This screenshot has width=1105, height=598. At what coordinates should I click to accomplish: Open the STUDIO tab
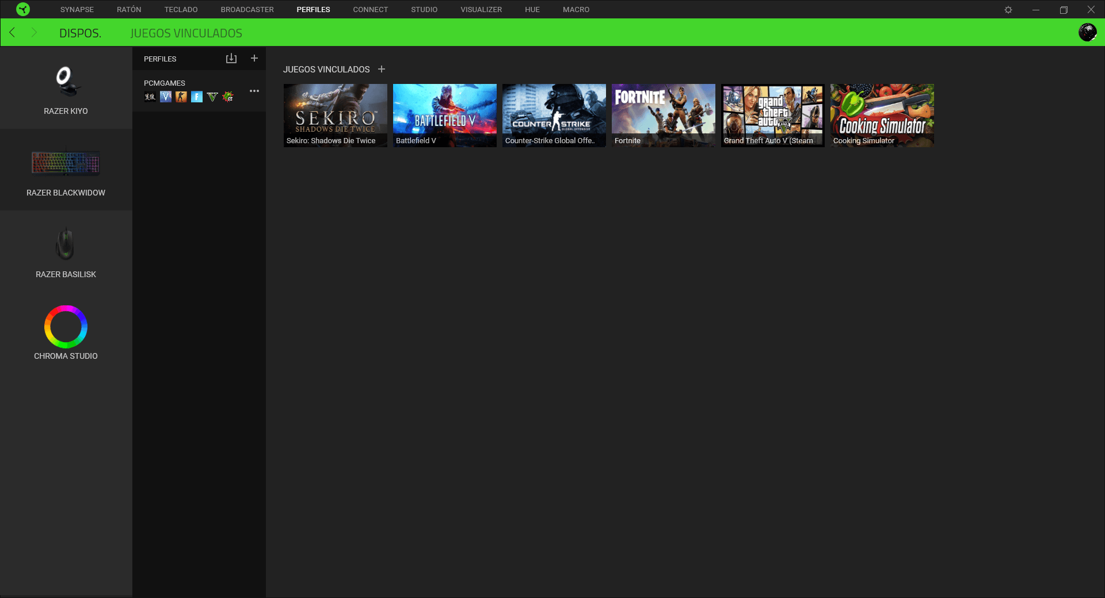coord(424,10)
